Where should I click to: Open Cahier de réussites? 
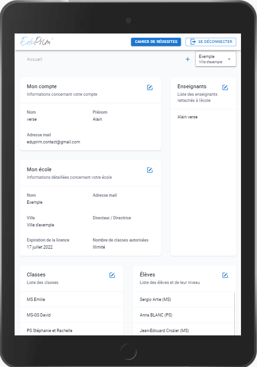156,42
